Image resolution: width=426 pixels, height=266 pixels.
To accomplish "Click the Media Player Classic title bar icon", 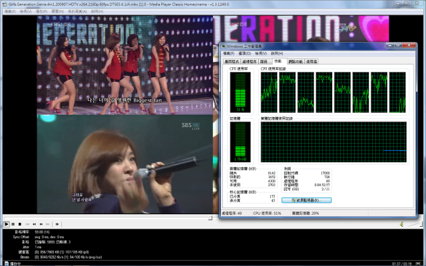I will coord(5,5).
